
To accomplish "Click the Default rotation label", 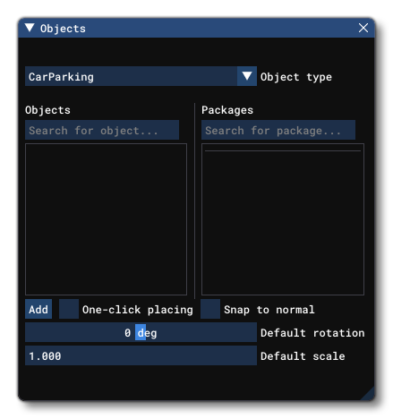I will (312, 332).
